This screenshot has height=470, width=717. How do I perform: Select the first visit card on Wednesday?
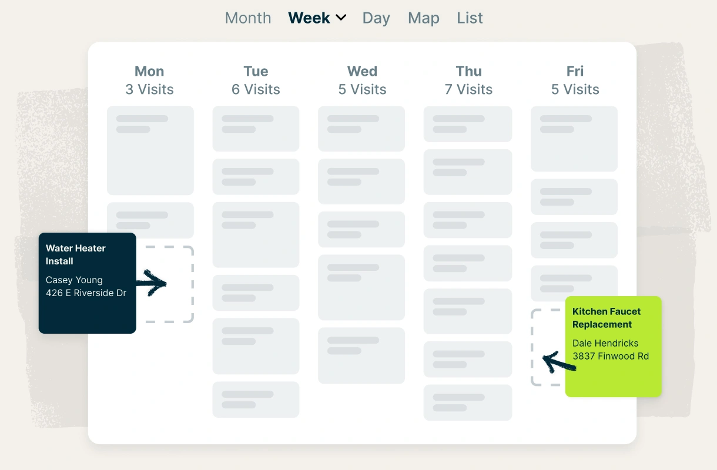point(361,129)
